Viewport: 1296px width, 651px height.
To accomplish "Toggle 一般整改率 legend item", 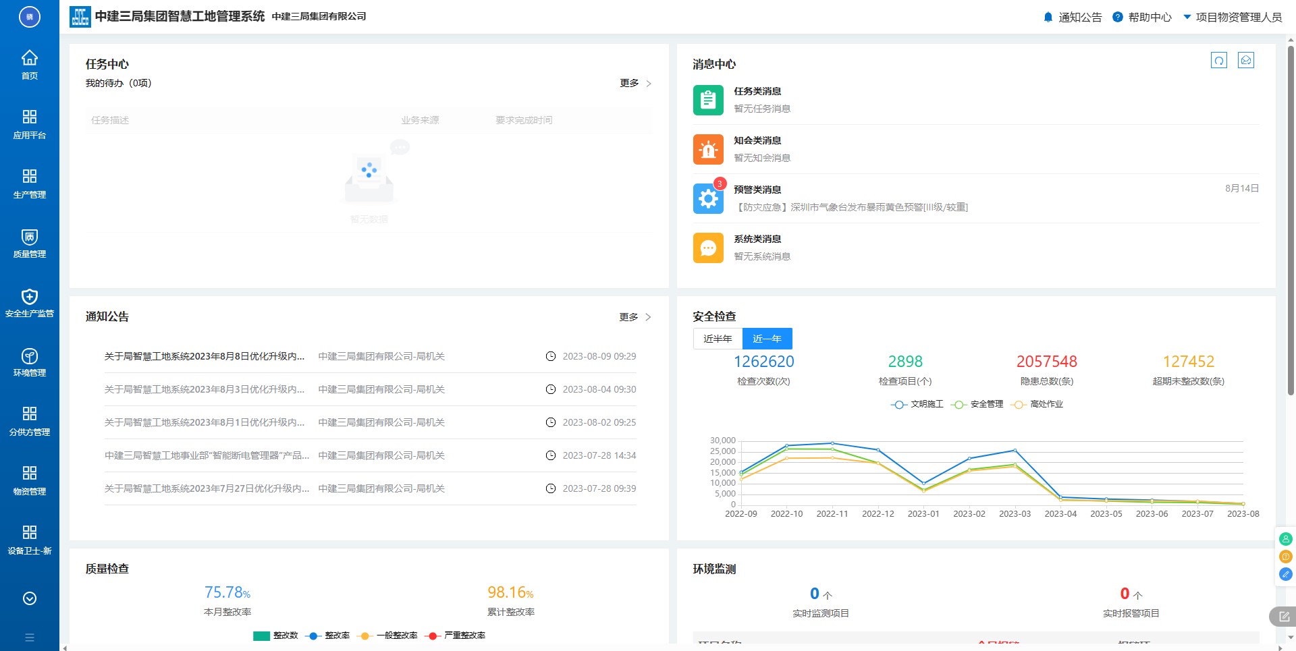I will pos(387,635).
